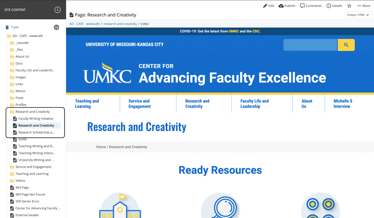Select the SOAR page
This screenshot has width=374, height=218.
pos(20,139)
